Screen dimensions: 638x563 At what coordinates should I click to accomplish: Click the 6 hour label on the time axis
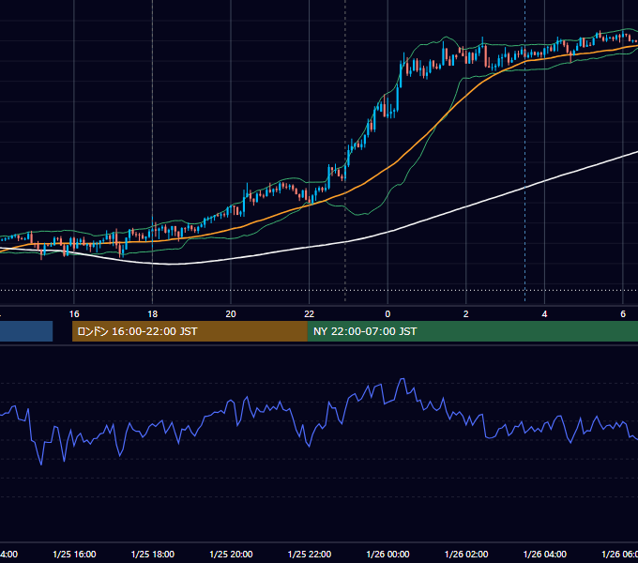(x=623, y=314)
